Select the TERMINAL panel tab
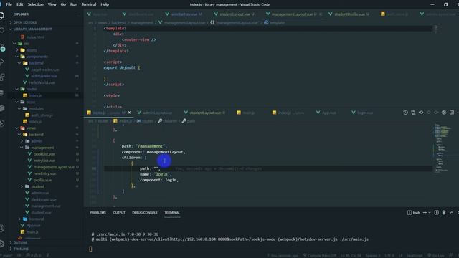Screen dimensions: 459x258 pyautogui.click(x=172, y=213)
